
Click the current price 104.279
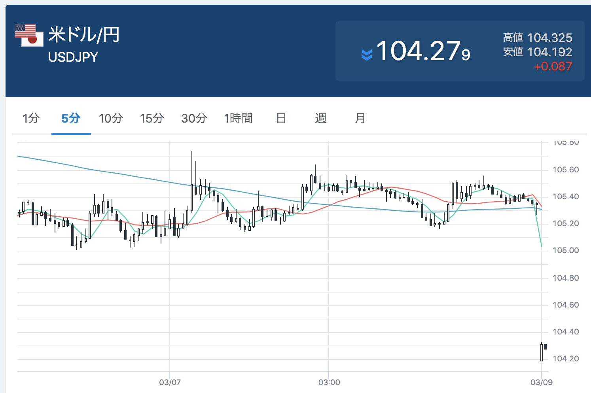(423, 51)
